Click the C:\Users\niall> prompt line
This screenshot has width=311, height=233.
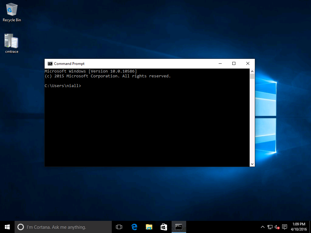[x=63, y=86]
